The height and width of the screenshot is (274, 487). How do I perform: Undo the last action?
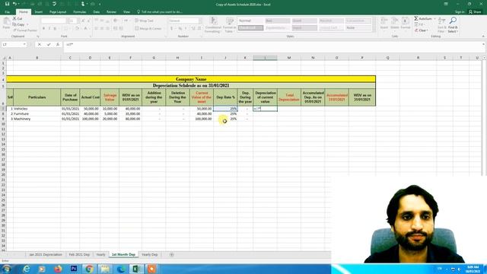pos(14,4)
